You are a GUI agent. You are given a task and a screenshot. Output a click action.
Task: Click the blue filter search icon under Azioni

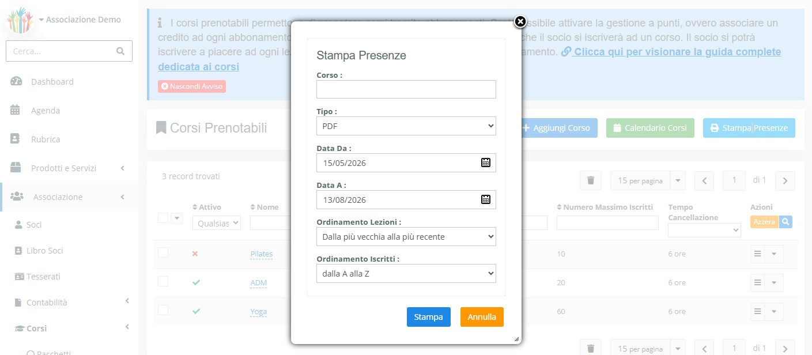tap(785, 221)
